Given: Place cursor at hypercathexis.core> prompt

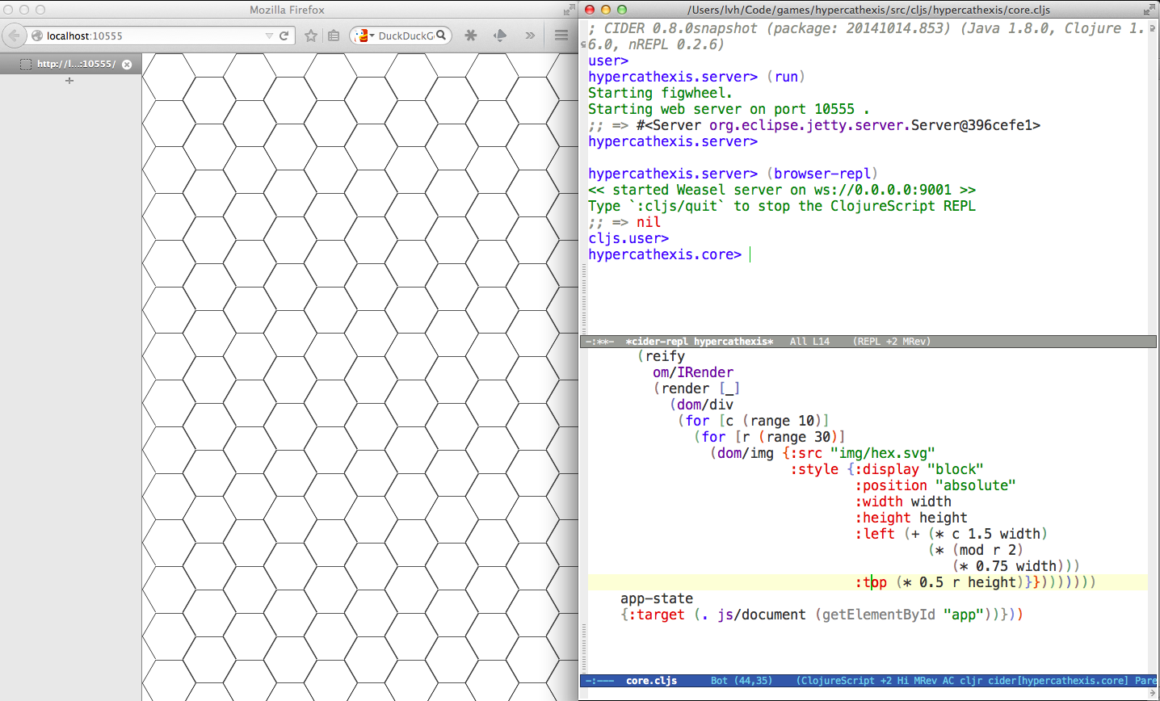Looking at the screenshot, I should pos(750,254).
